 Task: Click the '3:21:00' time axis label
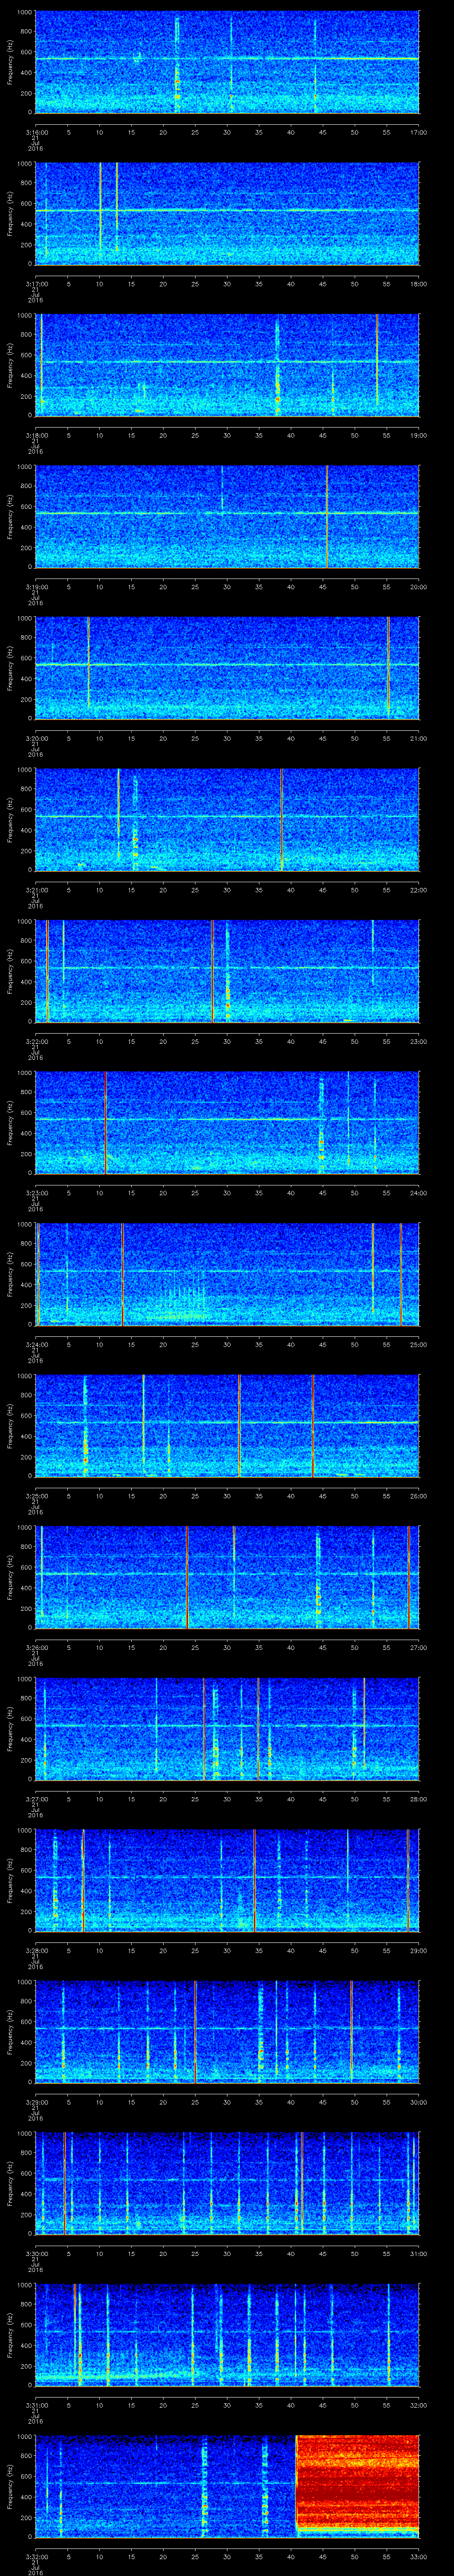36,890
